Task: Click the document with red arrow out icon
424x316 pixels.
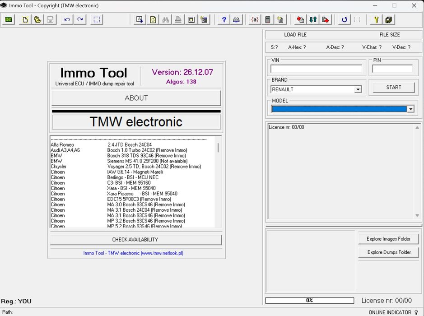Action: pyautogui.click(x=326, y=19)
